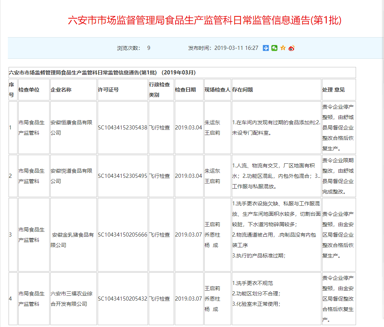Image resolution: width=384 pixels, height=327 pixels.
Task: Click serial number 3 for 安徽金乳猪食品
Action: click(x=10, y=235)
